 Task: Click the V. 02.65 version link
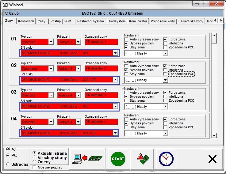coord(12,13)
